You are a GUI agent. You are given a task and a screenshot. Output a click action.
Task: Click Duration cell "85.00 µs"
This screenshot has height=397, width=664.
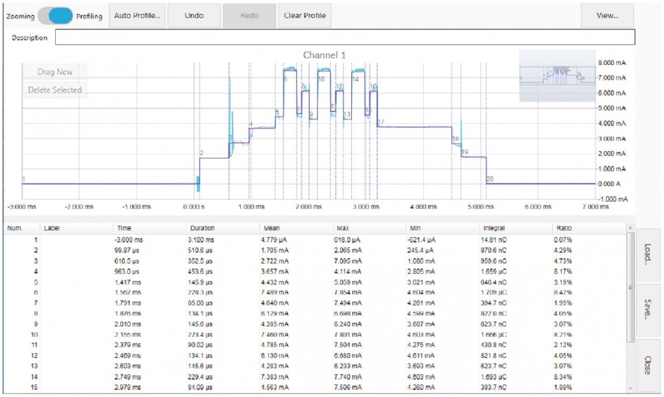tap(201, 303)
